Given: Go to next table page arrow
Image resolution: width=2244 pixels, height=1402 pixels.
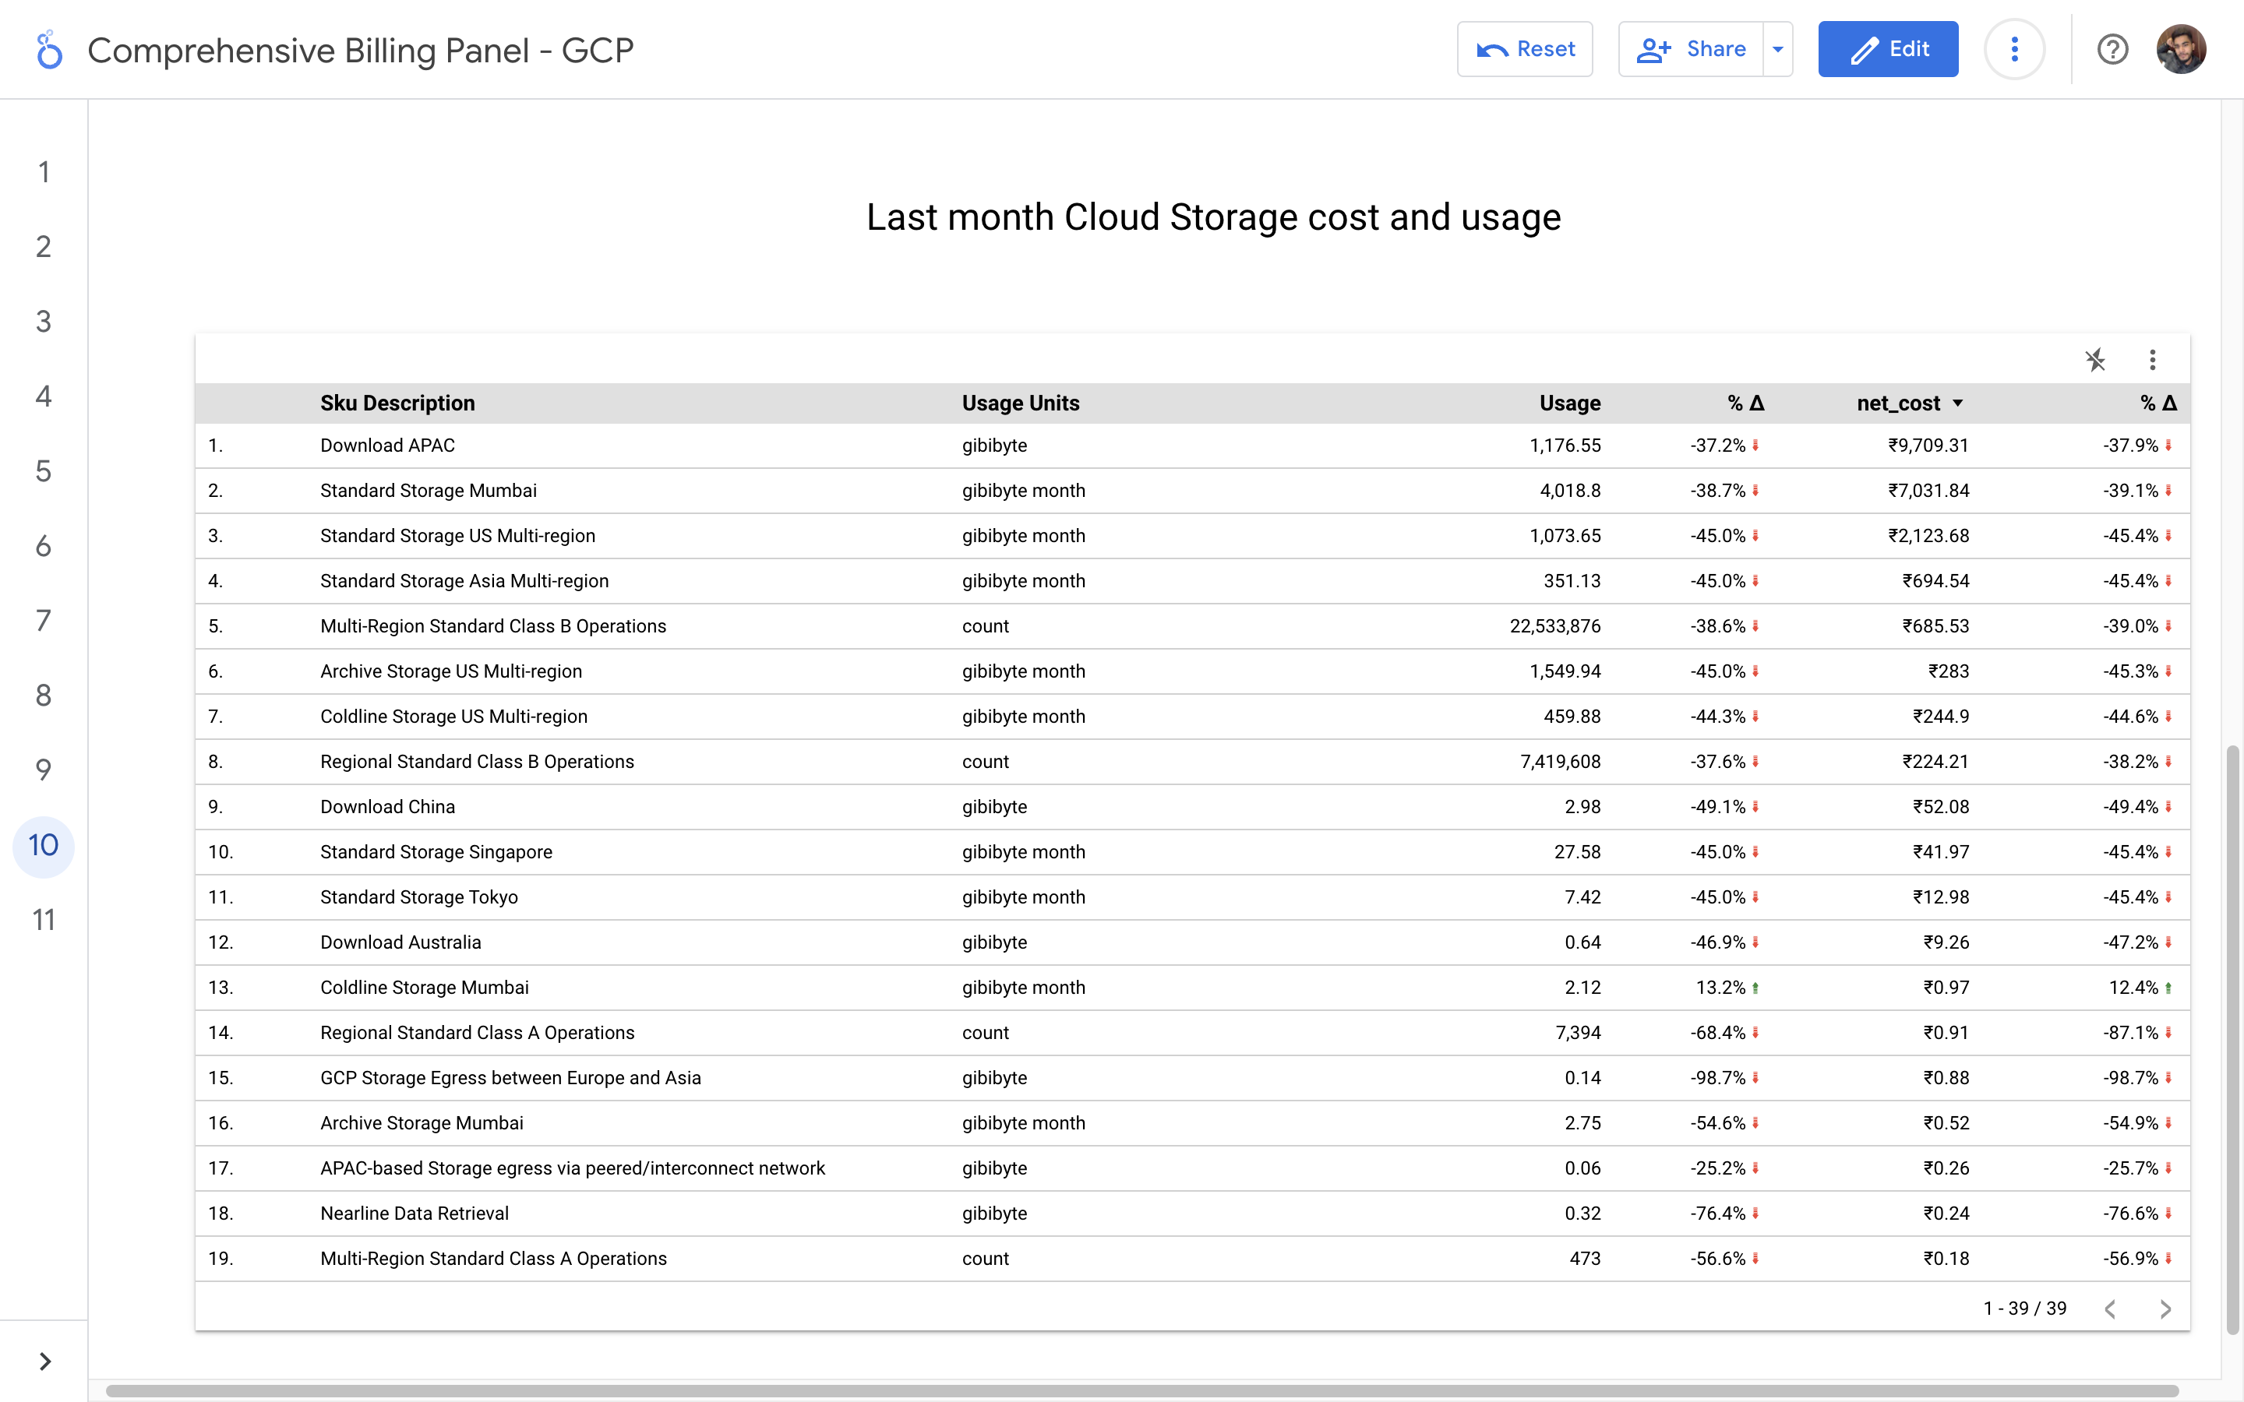Looking at the screenshot, I should tap(2165, 1309).
